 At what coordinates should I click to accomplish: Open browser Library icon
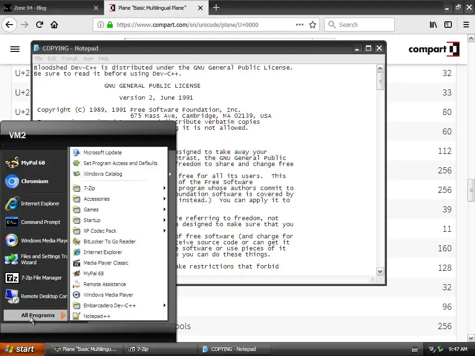[x=433, y=25]
